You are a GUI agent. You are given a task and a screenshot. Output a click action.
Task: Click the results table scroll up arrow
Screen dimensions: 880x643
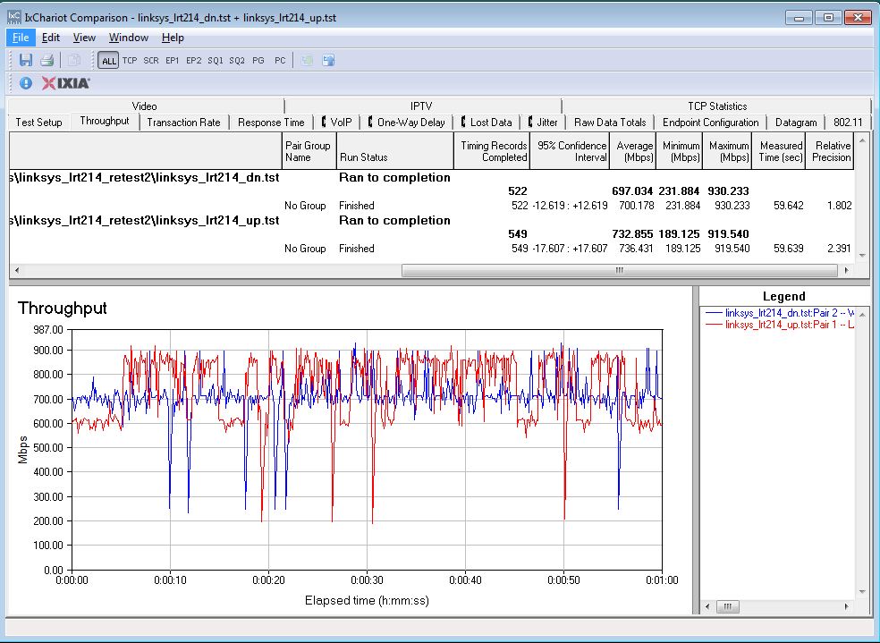(x=863, y=140)
